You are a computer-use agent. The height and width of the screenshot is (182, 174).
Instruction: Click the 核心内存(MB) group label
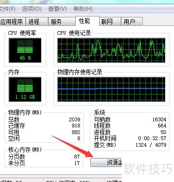point(25,150)
